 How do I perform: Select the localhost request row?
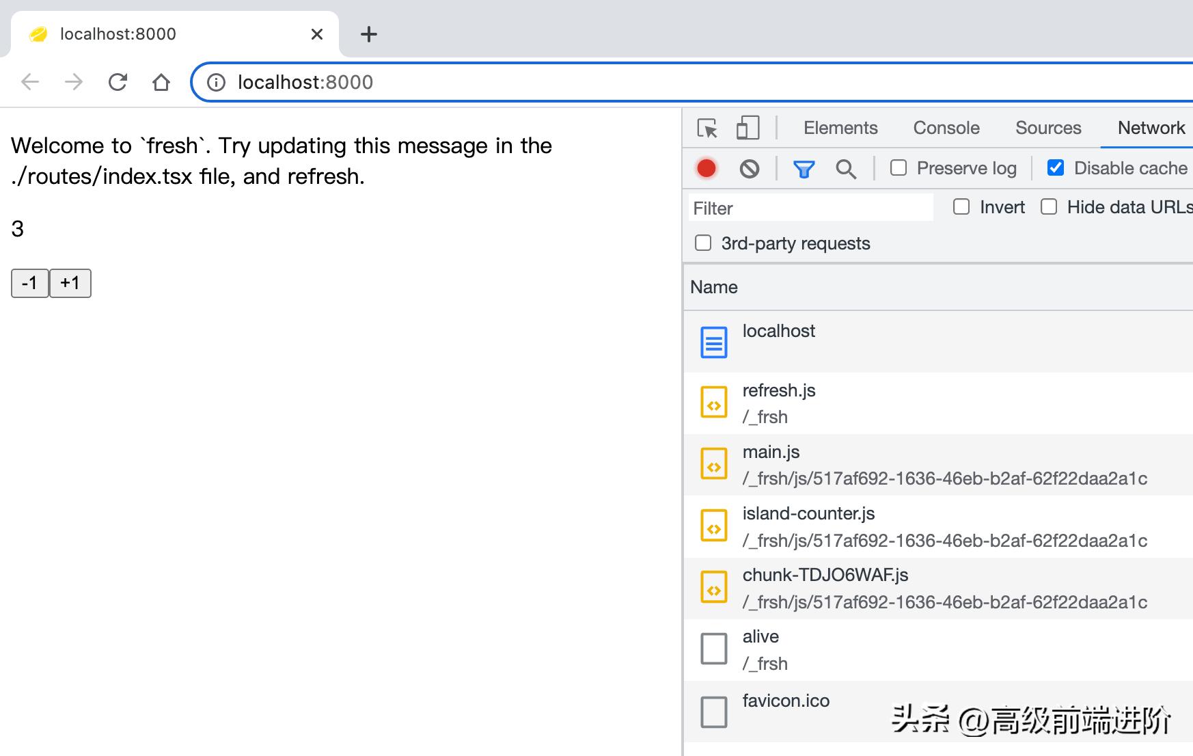click(x=938, y=342)
